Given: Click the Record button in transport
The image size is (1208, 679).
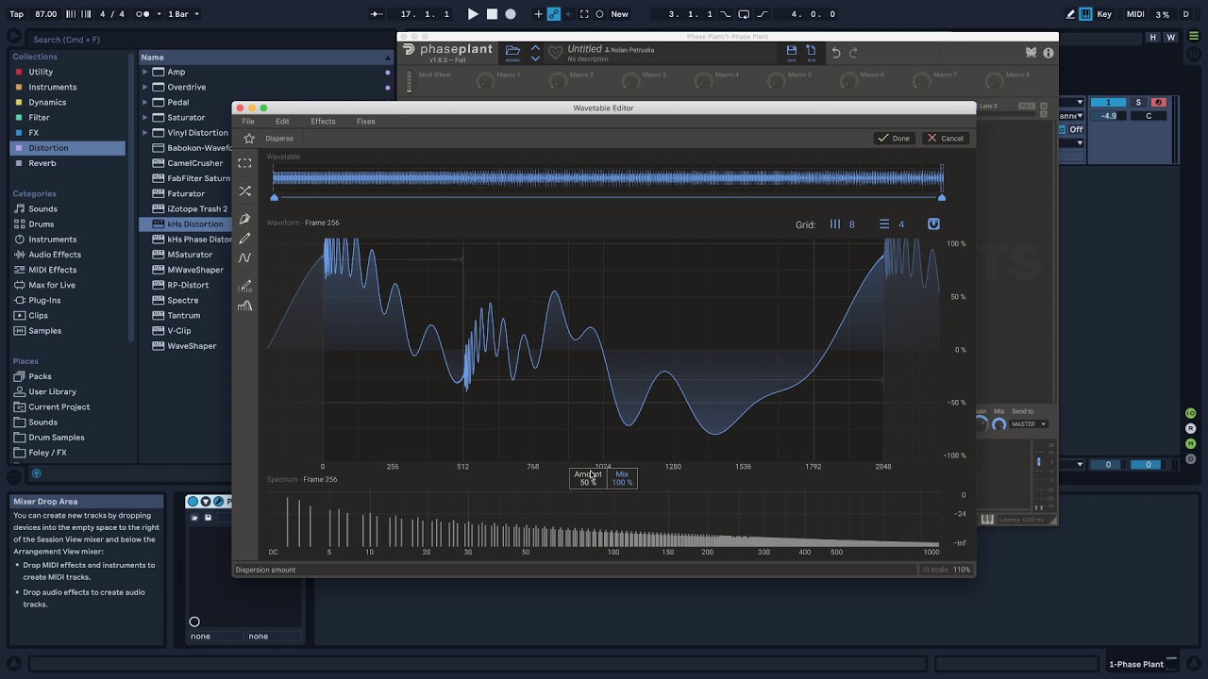Looking at the screenshot, I should (511, 14).
